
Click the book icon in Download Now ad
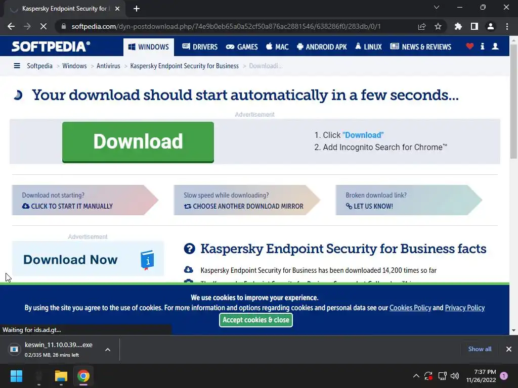[x=147, y=260]
